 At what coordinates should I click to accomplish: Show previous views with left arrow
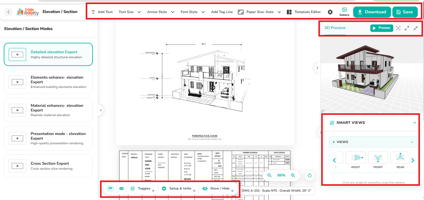[x=335, y=160]
